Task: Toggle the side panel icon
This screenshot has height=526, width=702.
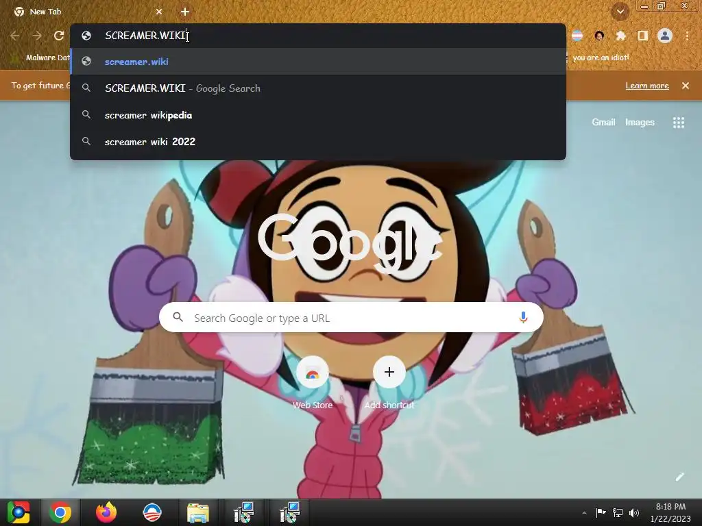Action: [x=642, y=36]
